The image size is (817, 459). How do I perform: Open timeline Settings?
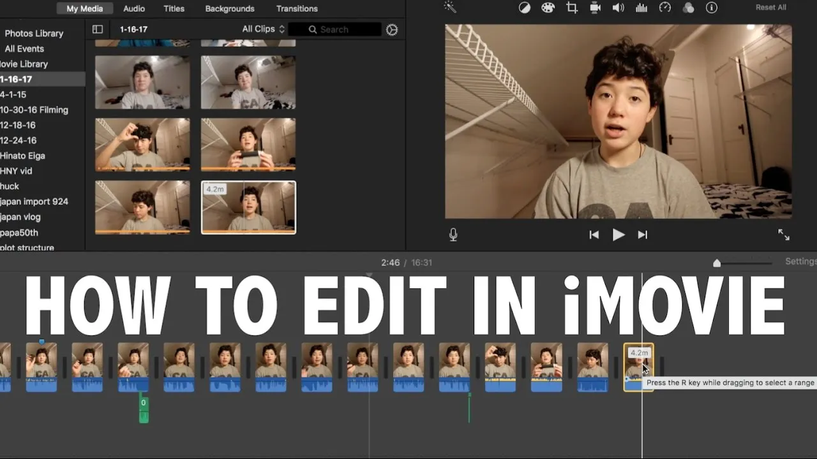tap(800, 261)
